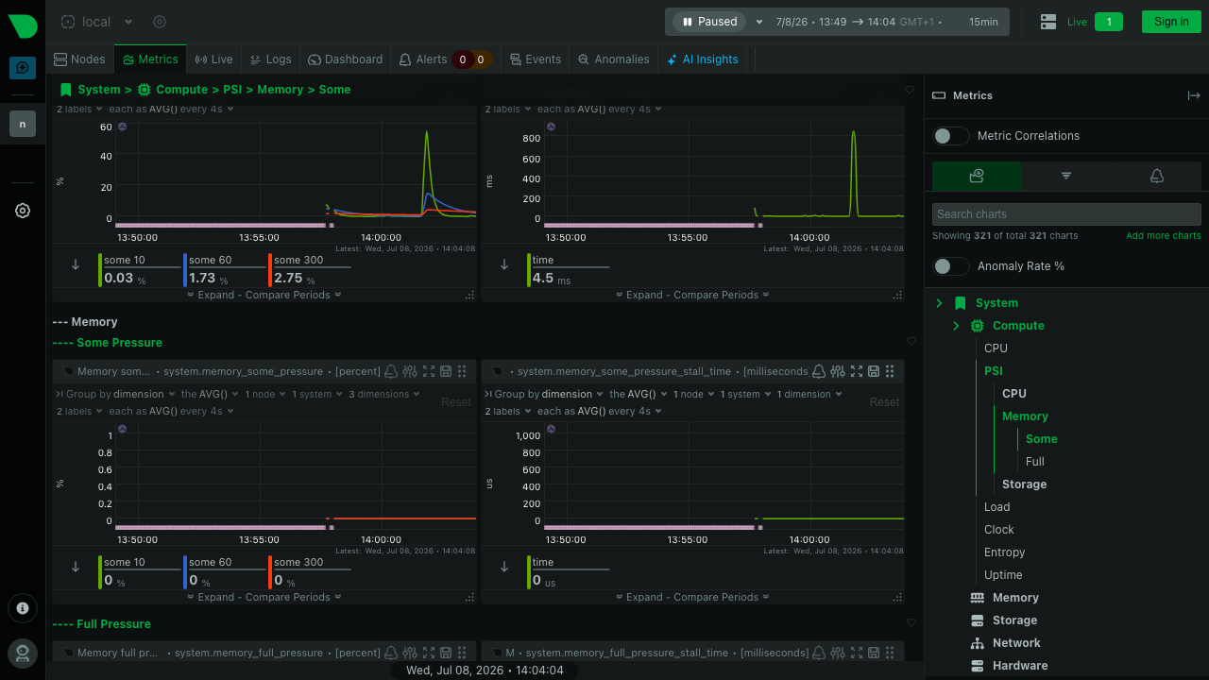Viewport: 1209px width, 680px height.
Task: Select bell tab icon in Metrics panel
Action: 1156,176
